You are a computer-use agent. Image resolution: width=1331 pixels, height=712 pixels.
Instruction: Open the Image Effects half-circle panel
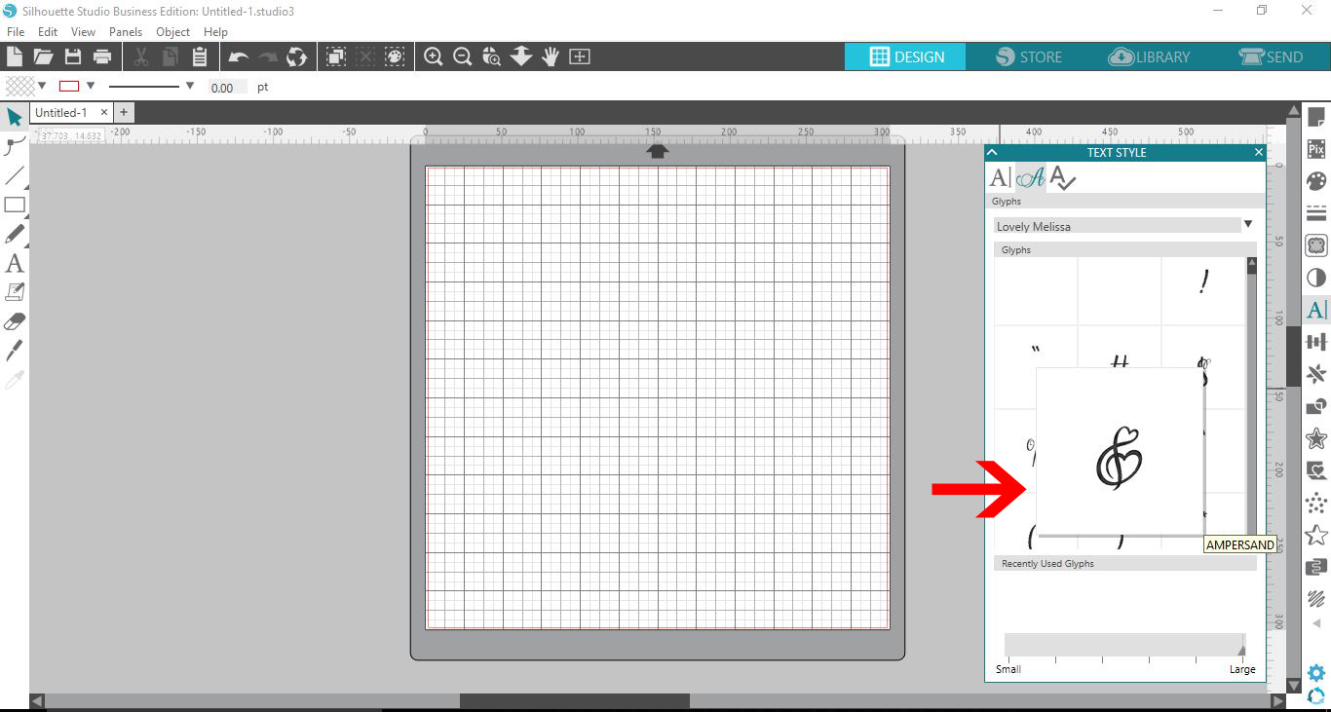(1316, 278)
